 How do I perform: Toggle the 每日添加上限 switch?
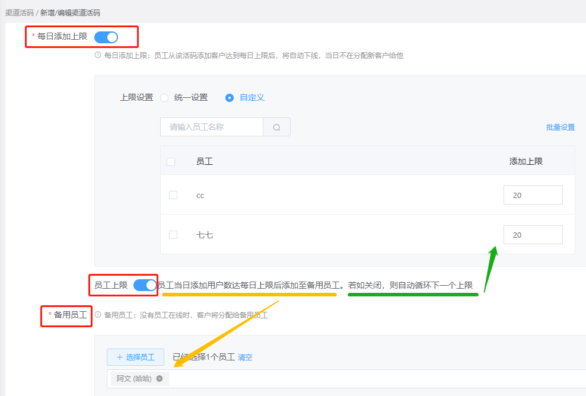coord(106,37)
